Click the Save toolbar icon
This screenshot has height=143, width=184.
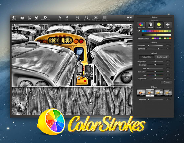(x=30, y=18)
